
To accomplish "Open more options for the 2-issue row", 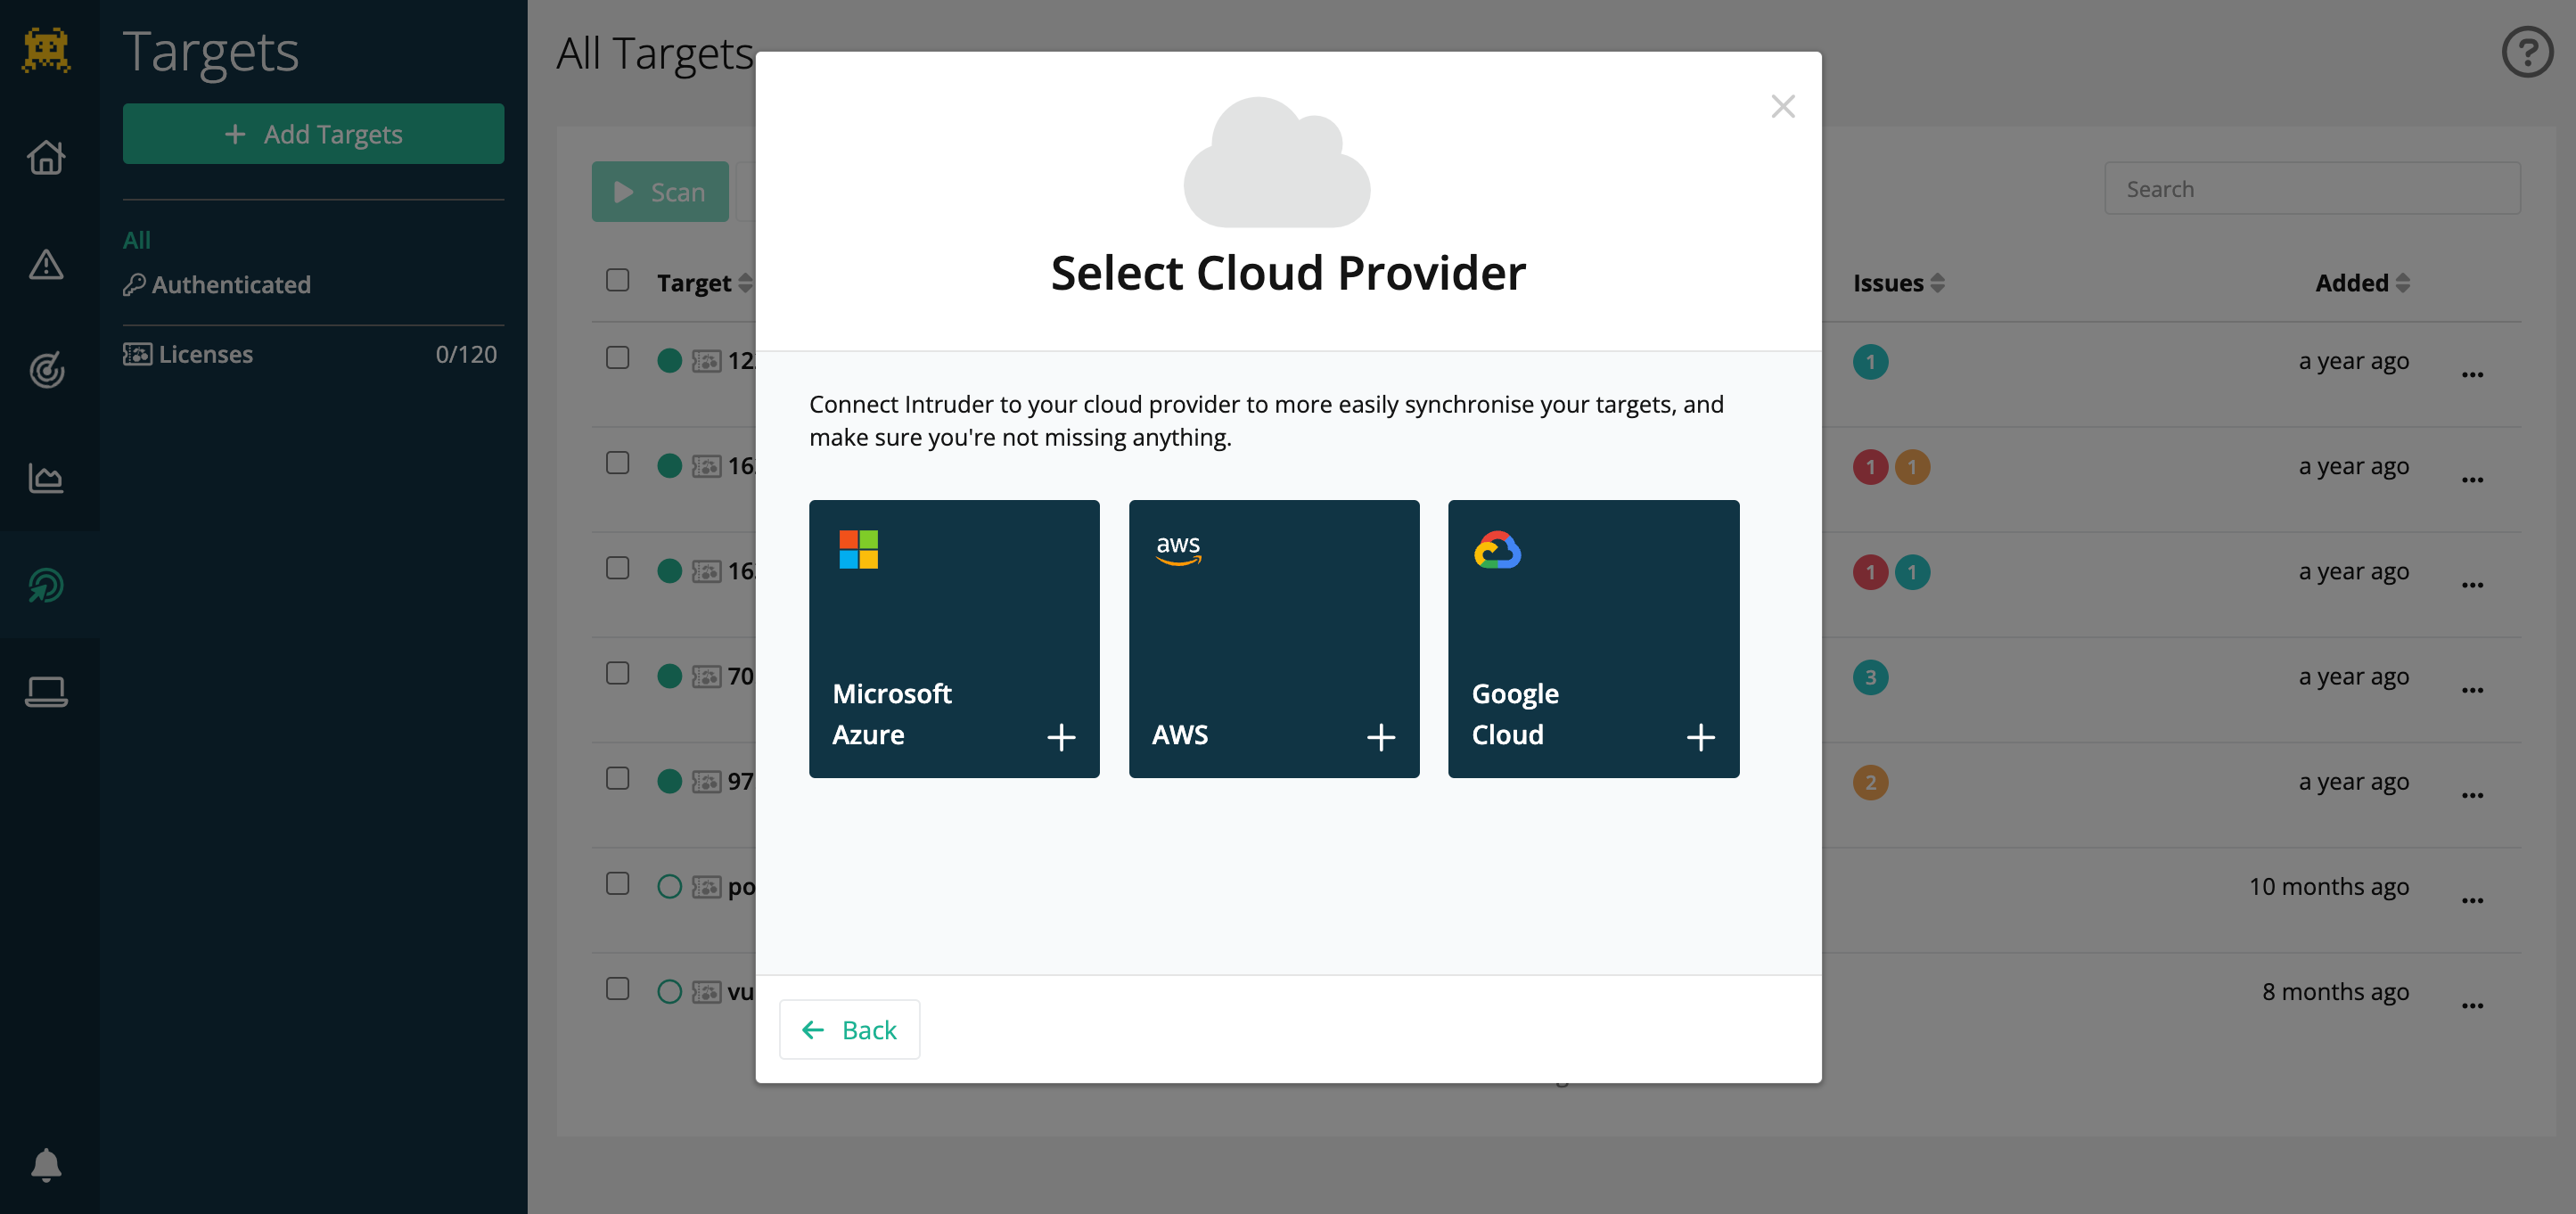I will click(x=2472, y=794).
